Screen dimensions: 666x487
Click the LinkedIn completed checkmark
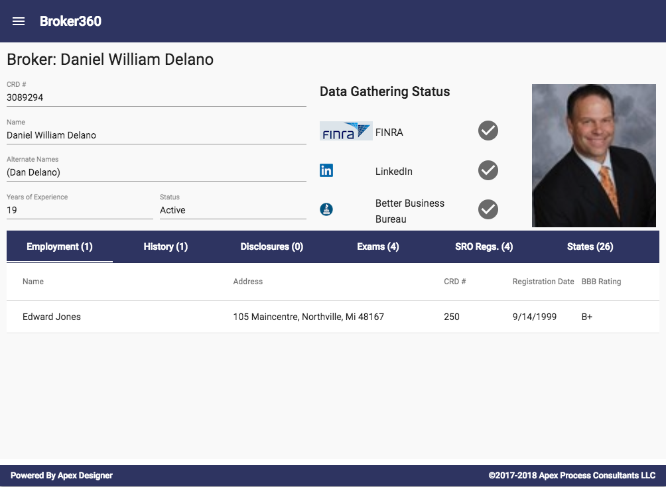click(x=488, y=170)
